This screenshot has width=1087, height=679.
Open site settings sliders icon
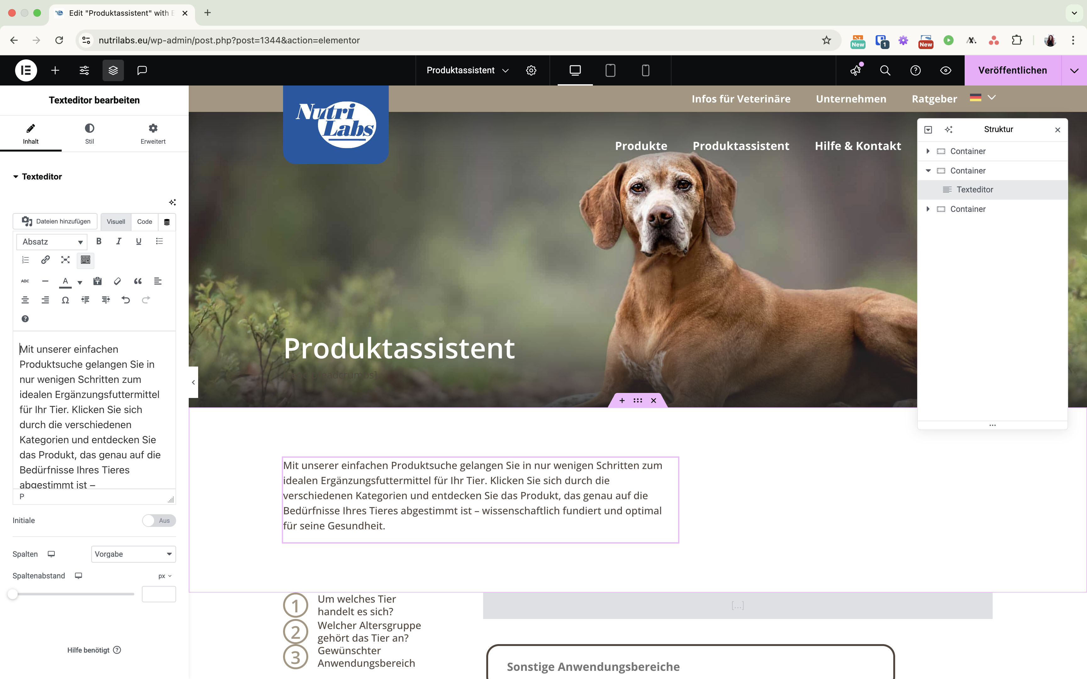point(84,70)
